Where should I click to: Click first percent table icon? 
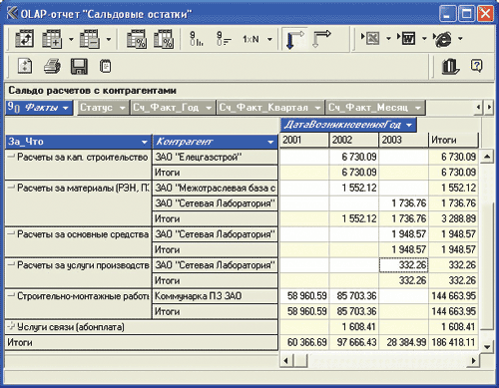[137, 39]
